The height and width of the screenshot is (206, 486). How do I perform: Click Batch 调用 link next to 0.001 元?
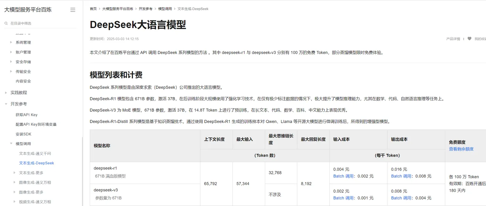click(343, 198)
